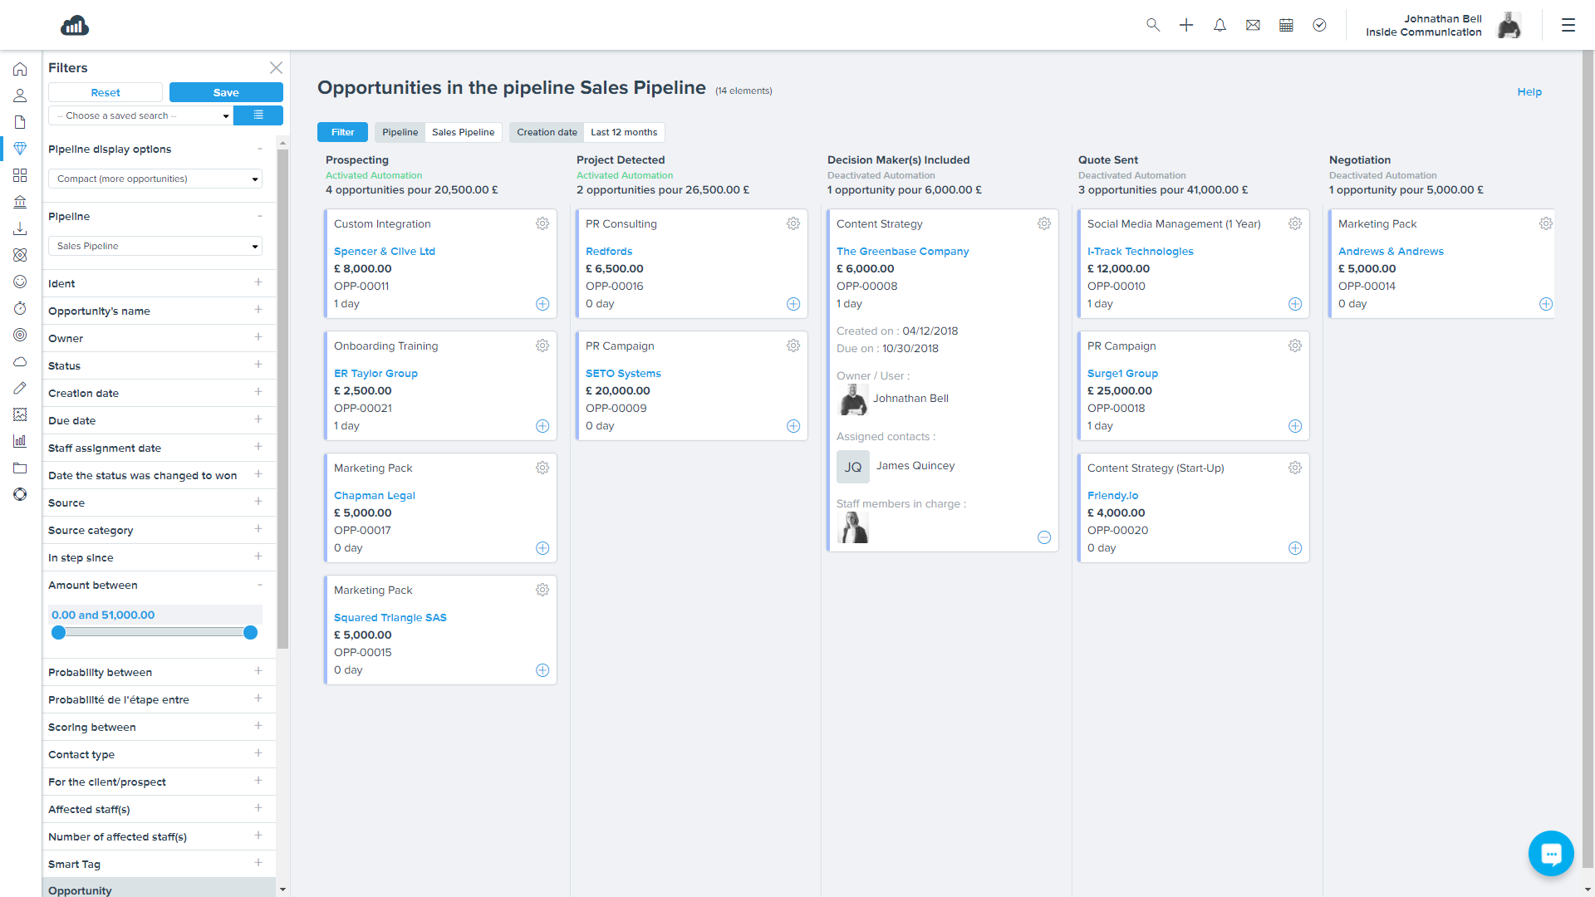Collapse the Content Strategy card details
The image size is (1595, 897).
[1044, 537]
